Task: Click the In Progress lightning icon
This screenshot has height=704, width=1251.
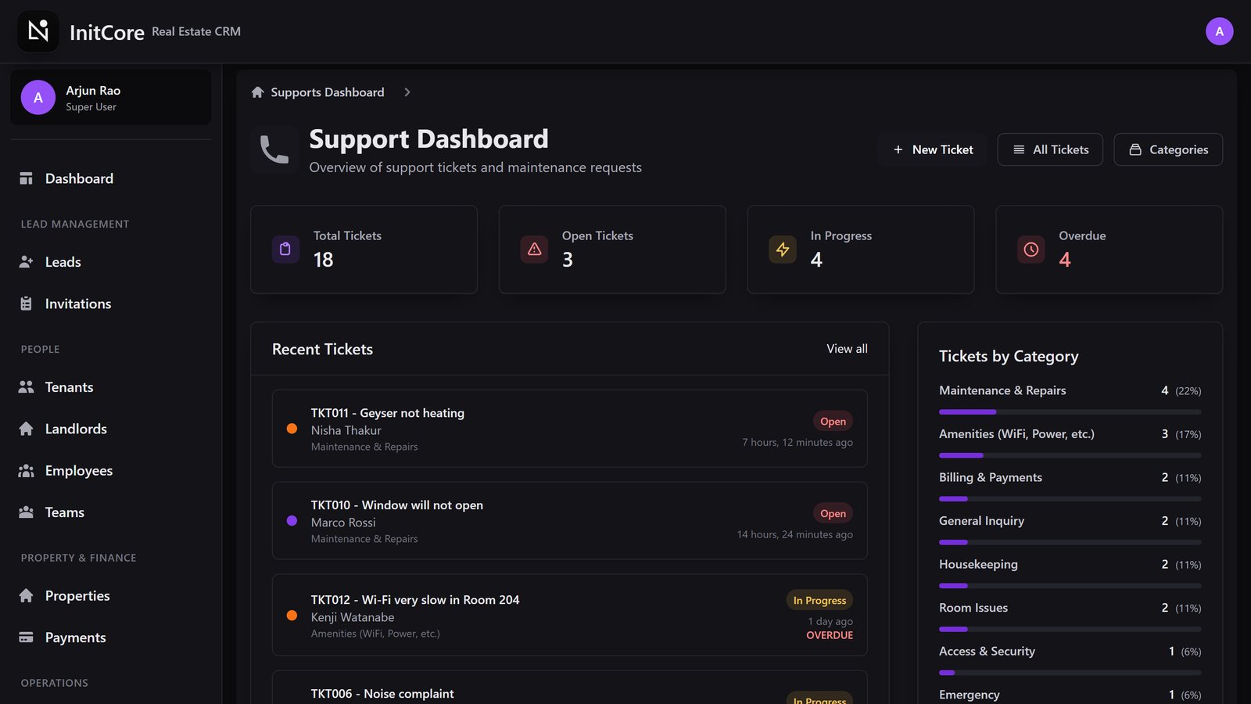Action: coord(783,250)
